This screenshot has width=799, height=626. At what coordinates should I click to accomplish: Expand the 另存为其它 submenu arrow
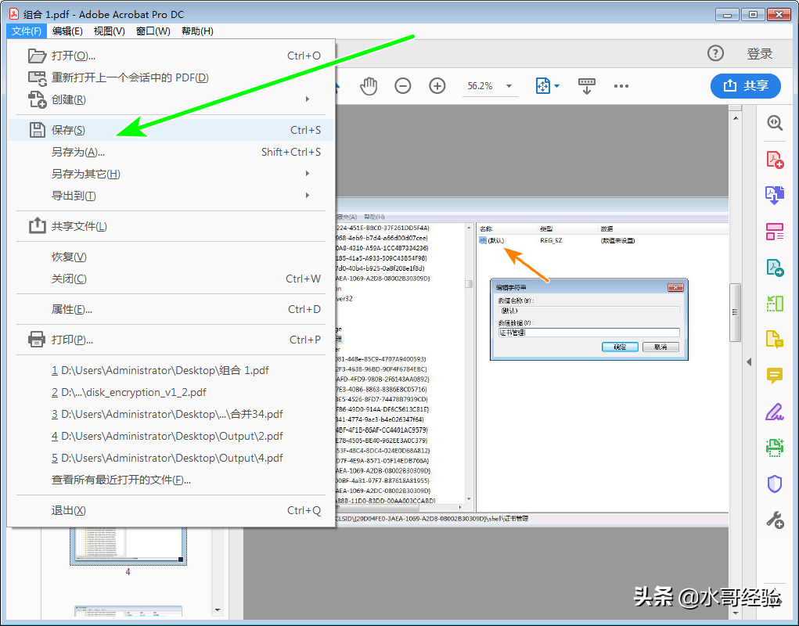click(308, 174)
